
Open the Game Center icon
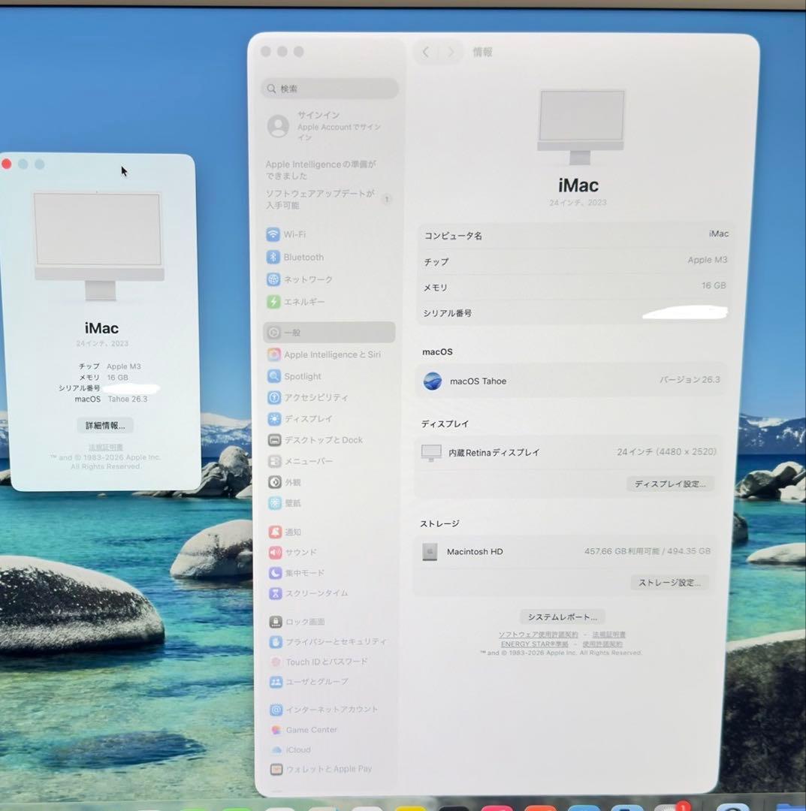click(276, 730)
